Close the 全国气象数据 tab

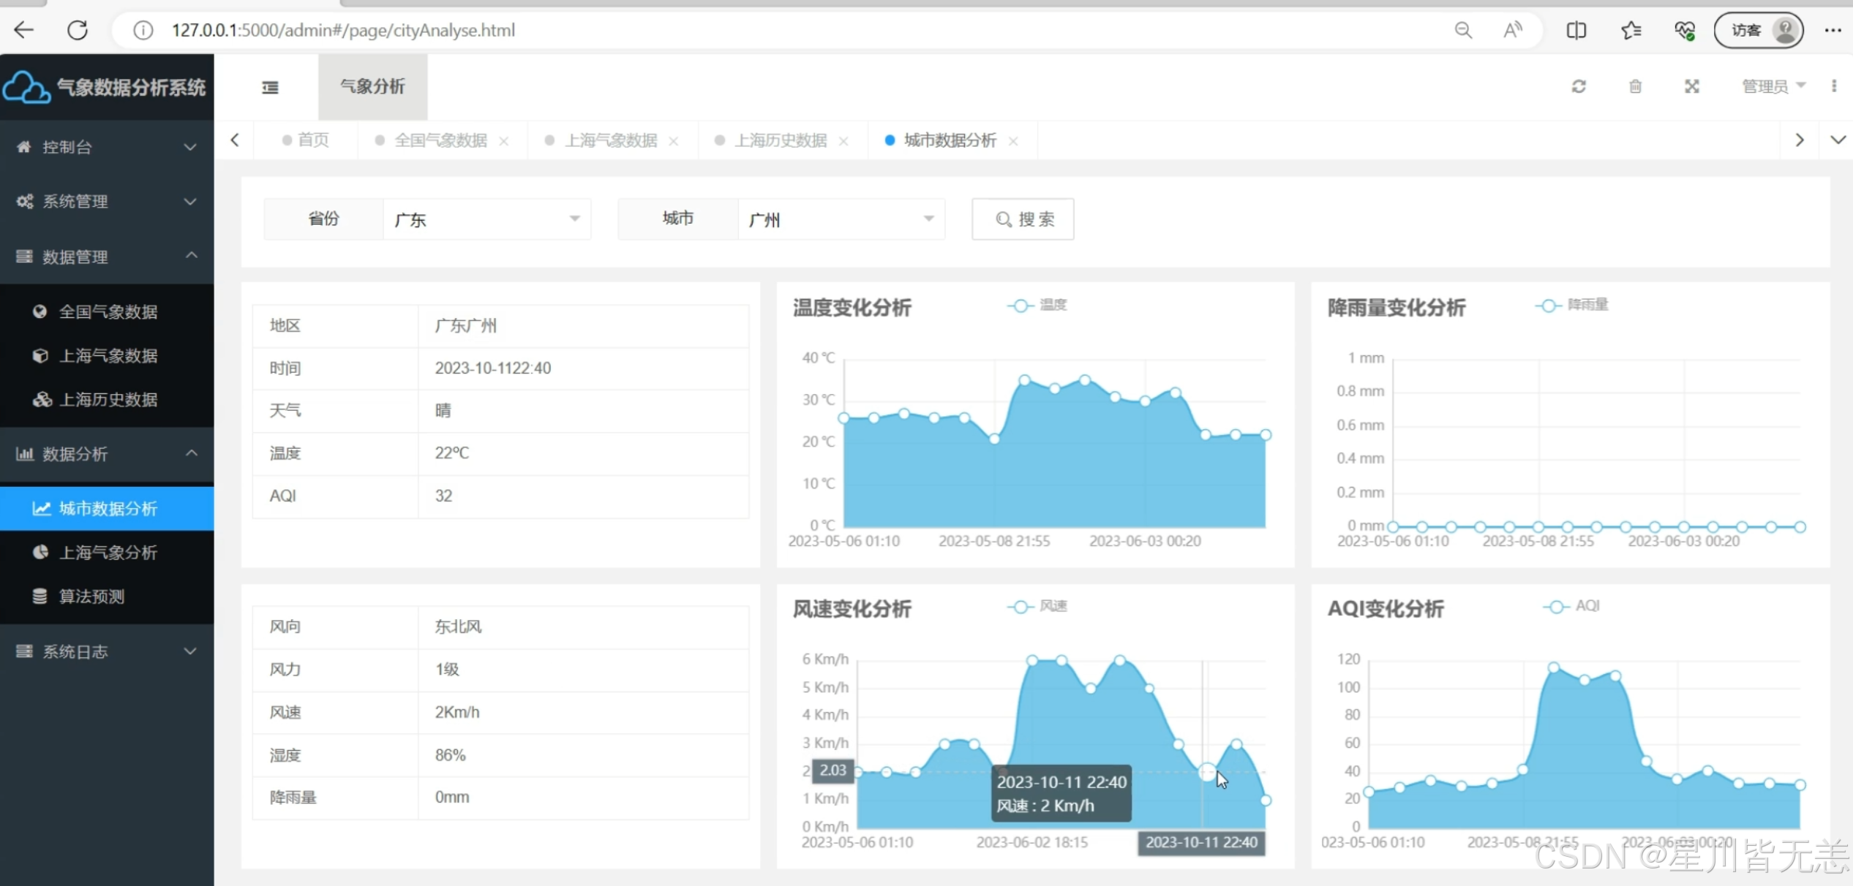[504, 141]
